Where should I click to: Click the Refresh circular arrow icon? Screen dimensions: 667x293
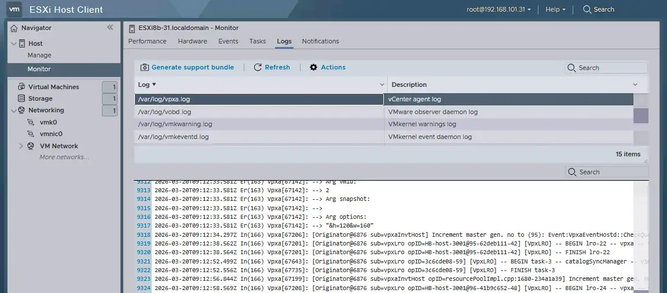257,67
